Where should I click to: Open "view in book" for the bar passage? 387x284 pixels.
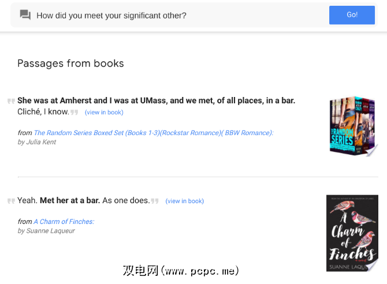coord(184,201)
